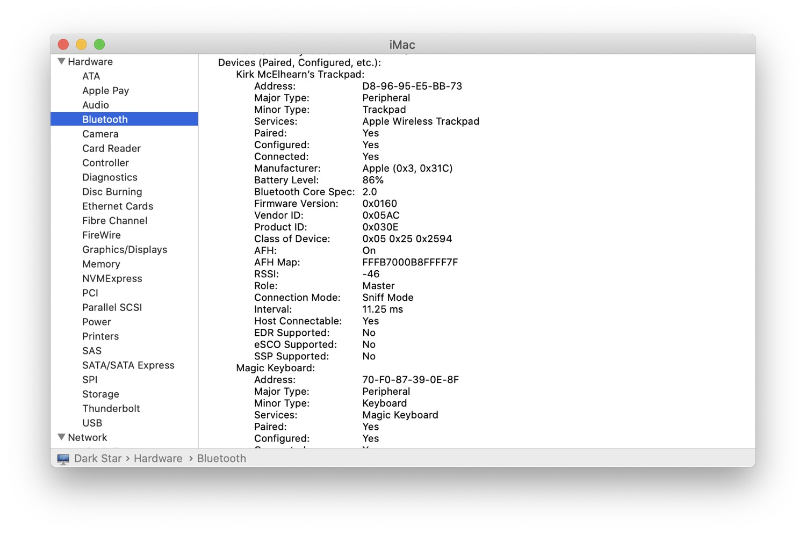
Task: Click the Hardware category label
Action: [90, 62]
